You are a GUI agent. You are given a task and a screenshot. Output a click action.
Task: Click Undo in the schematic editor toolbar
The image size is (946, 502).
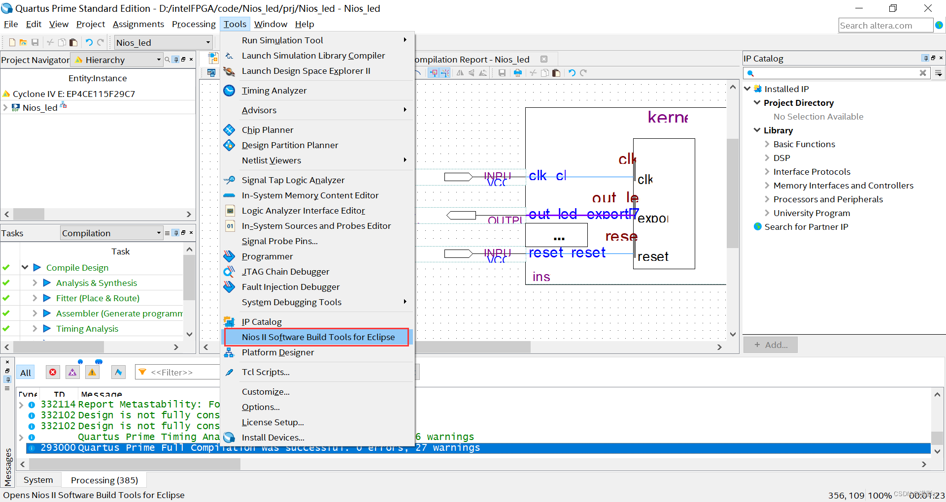(572, 73)
